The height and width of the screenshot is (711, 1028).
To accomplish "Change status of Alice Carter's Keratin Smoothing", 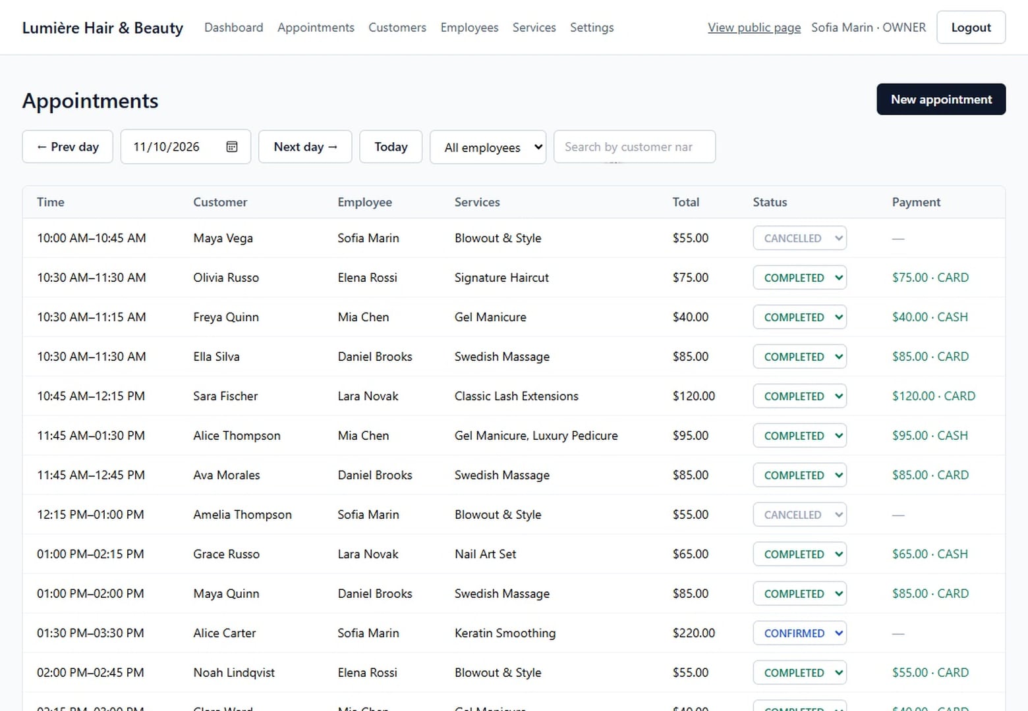I will (x=800, y=633).
